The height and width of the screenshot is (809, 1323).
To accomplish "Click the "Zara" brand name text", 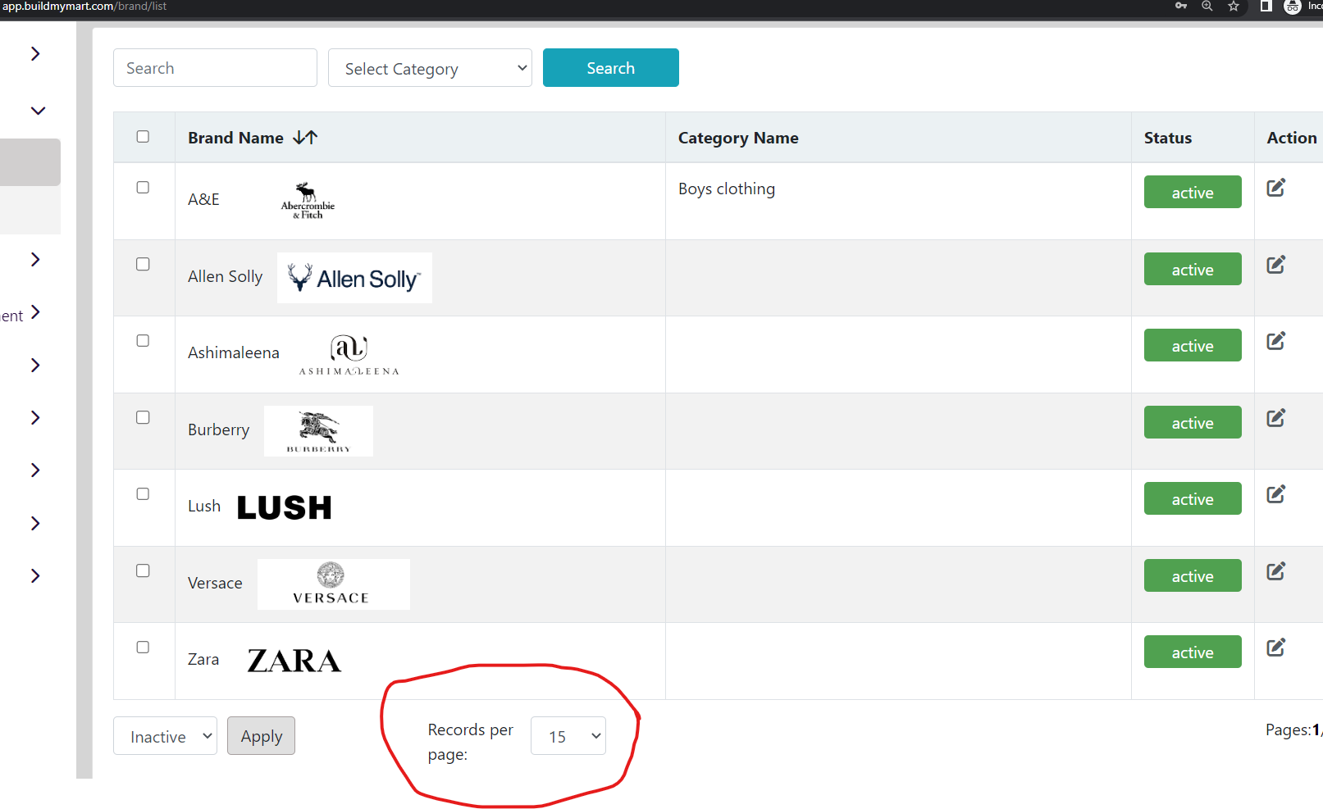I will (203, 659).
